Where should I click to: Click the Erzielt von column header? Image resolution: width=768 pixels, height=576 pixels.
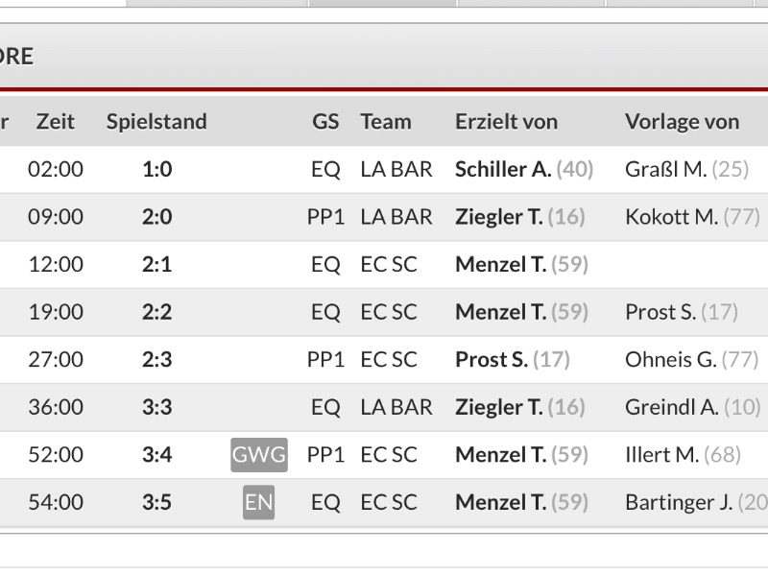[x=507, y=122]
